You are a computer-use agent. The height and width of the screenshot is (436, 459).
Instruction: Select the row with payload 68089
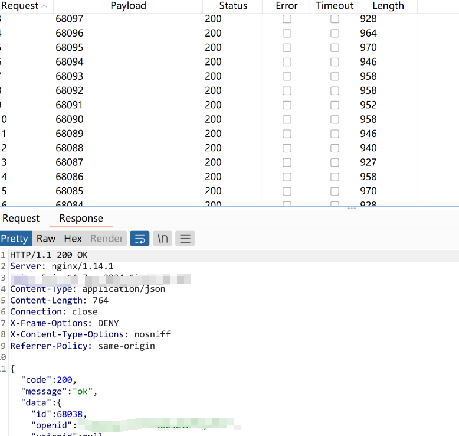229,134
